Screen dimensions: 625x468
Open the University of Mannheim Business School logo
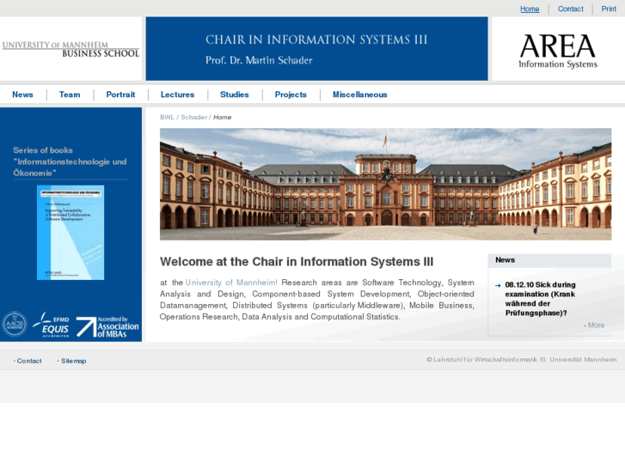coord(71,49)
